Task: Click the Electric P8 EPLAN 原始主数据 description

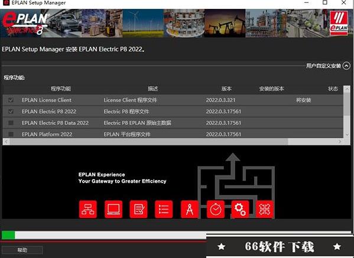Action: tap(138, 123)
